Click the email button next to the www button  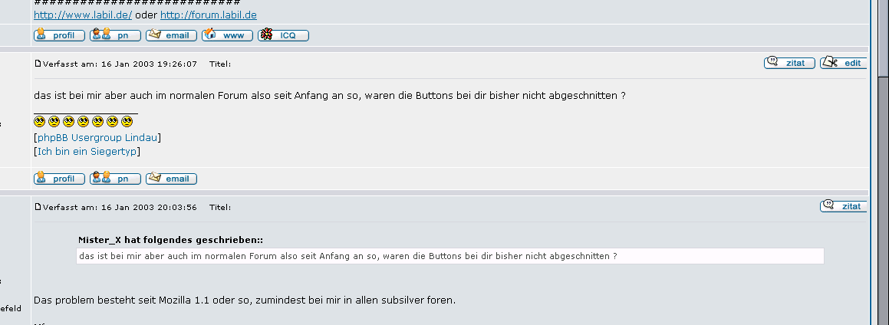(171, 35)
